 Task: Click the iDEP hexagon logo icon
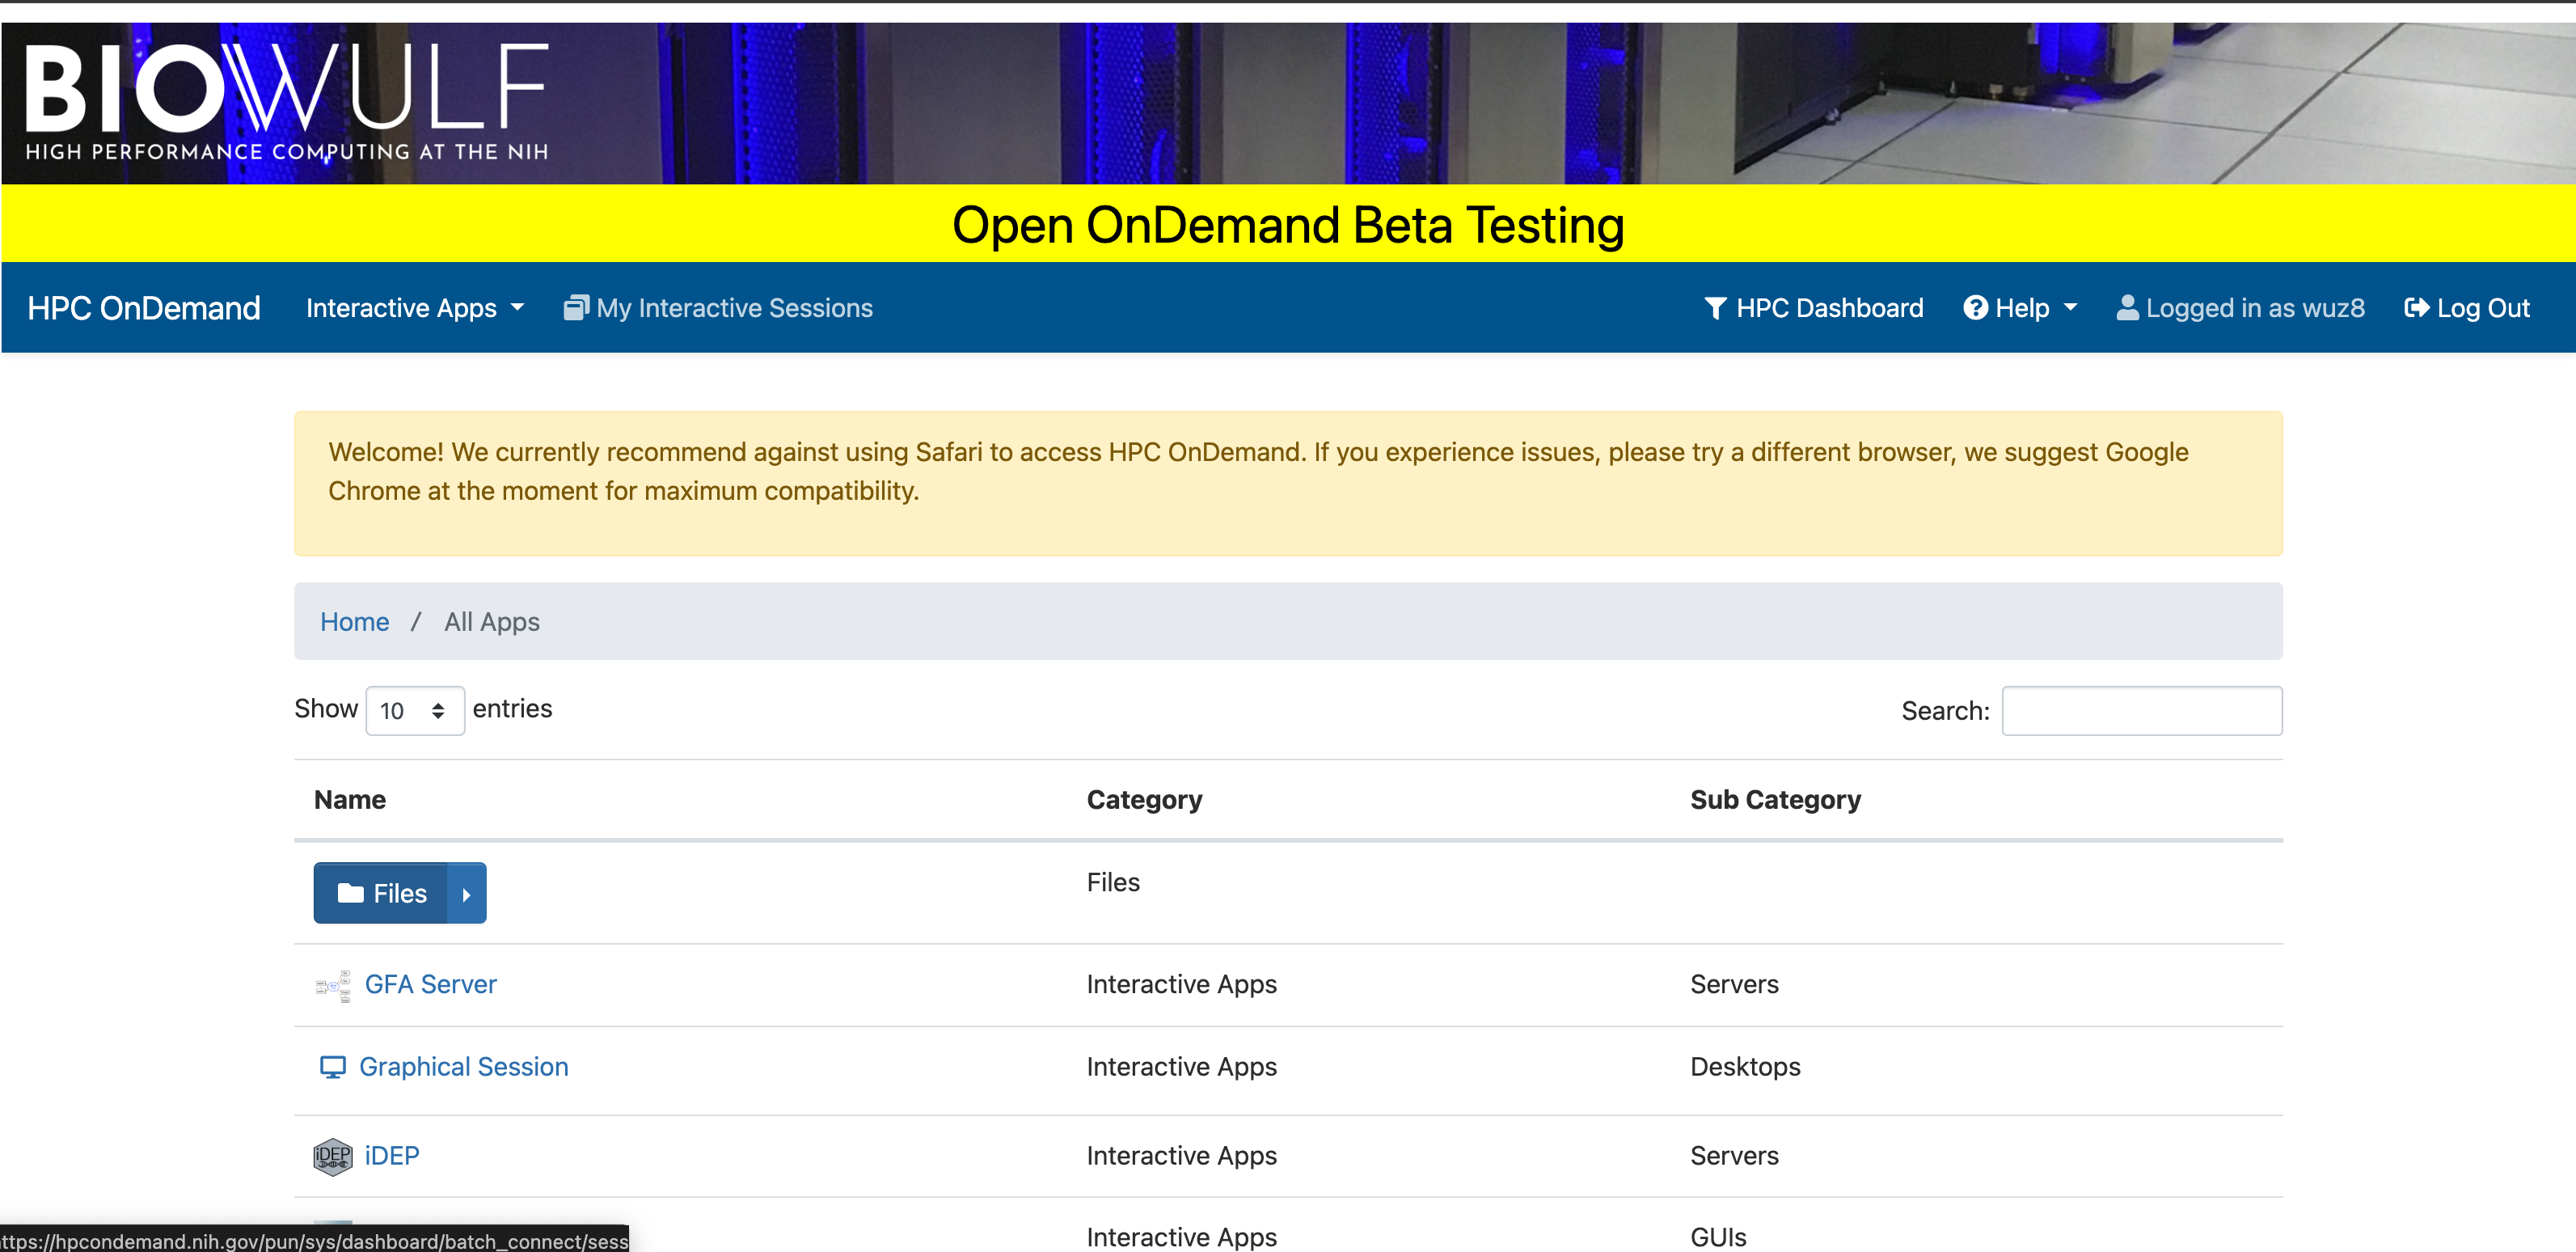(x=333, y=1156)
